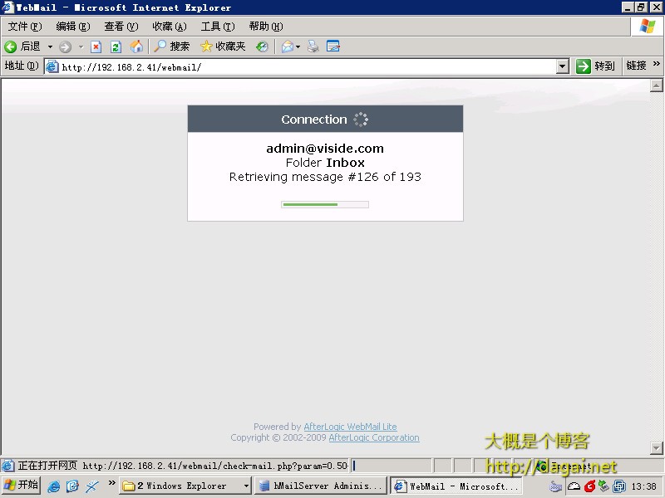Image resolution: width=665 pixels, height=498 pixels.
Task: Open the 文件(F) File menu
Action: click(x=25, y=27)
